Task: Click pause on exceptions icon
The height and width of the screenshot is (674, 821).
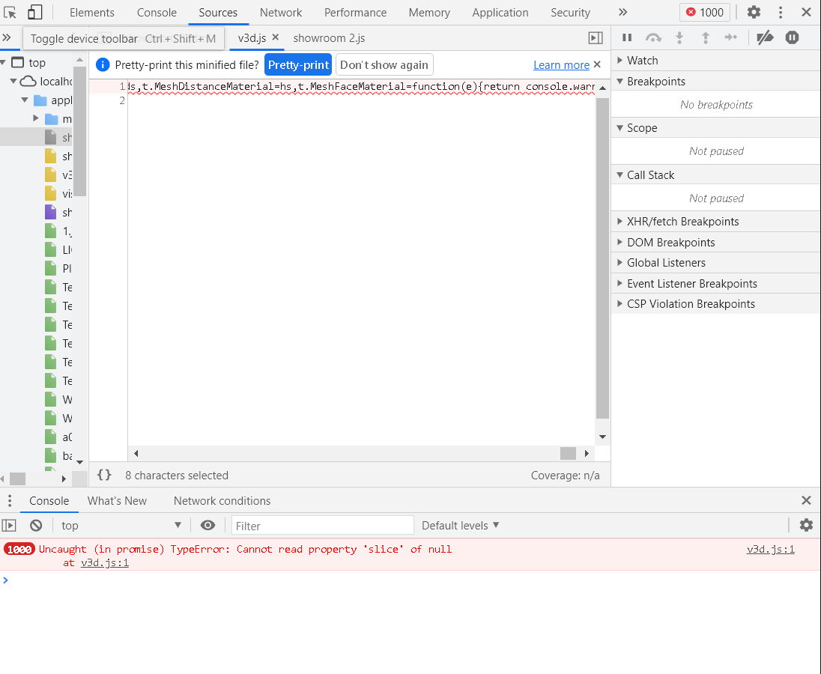Action: (x=793, y=37)
